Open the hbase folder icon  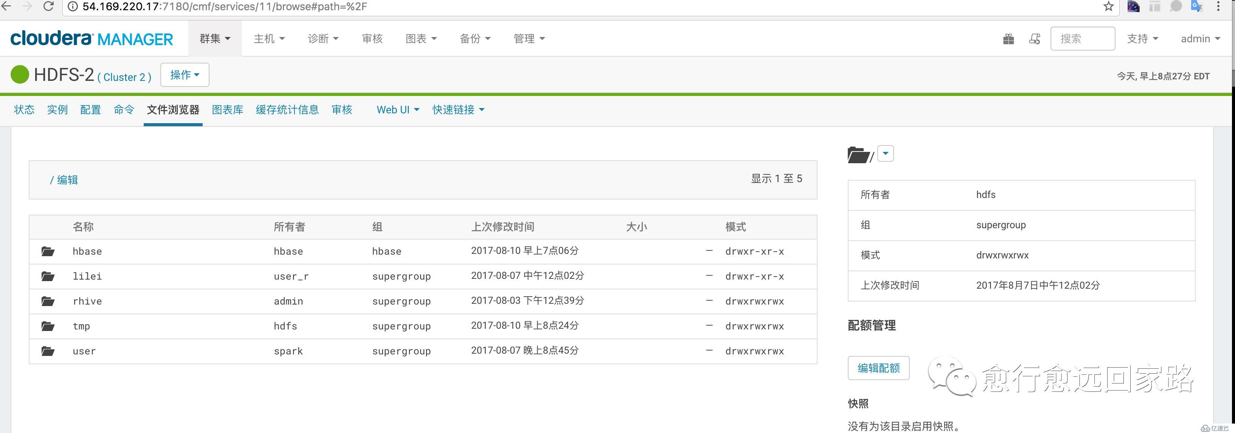point(48,251)
